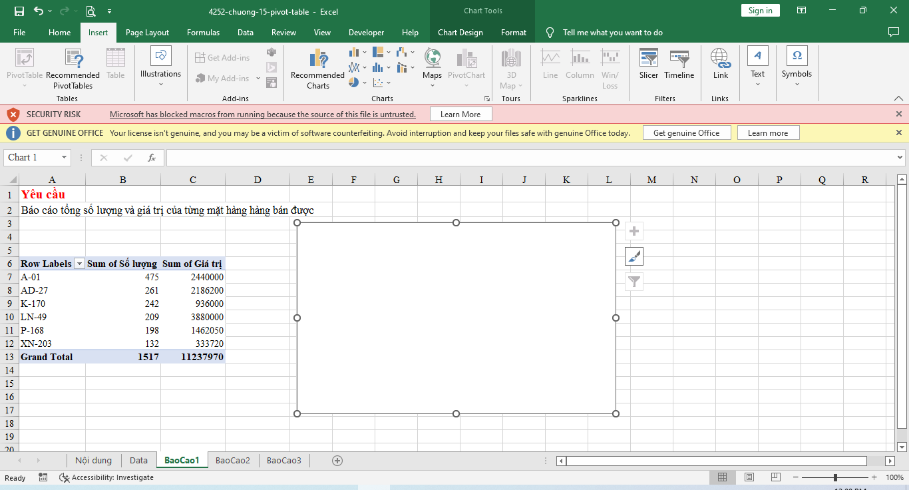Open the line or area chart dropdown
The width and height of the screenshot is (909, 490).
(x=357, y=67)
